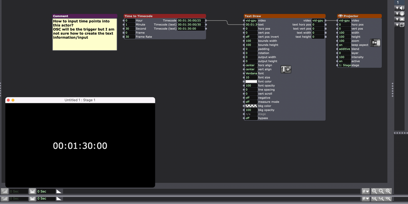Click the upper active fade envelope icon
The width and height of the screenshot is (408, 204).
click(32, 191)
